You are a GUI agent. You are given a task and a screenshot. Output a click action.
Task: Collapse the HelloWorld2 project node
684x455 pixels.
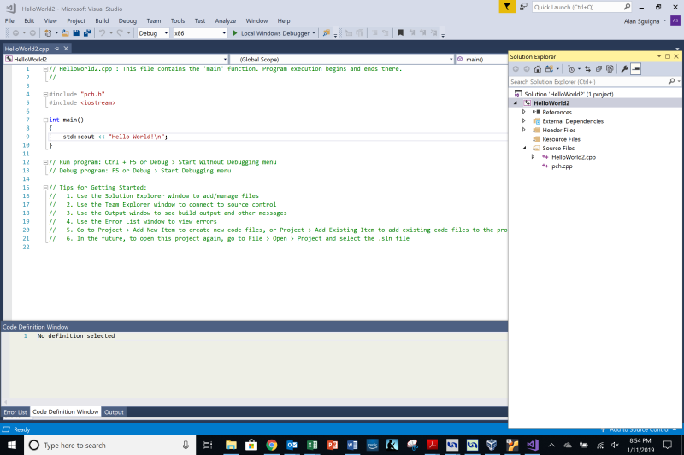[516, 103]
